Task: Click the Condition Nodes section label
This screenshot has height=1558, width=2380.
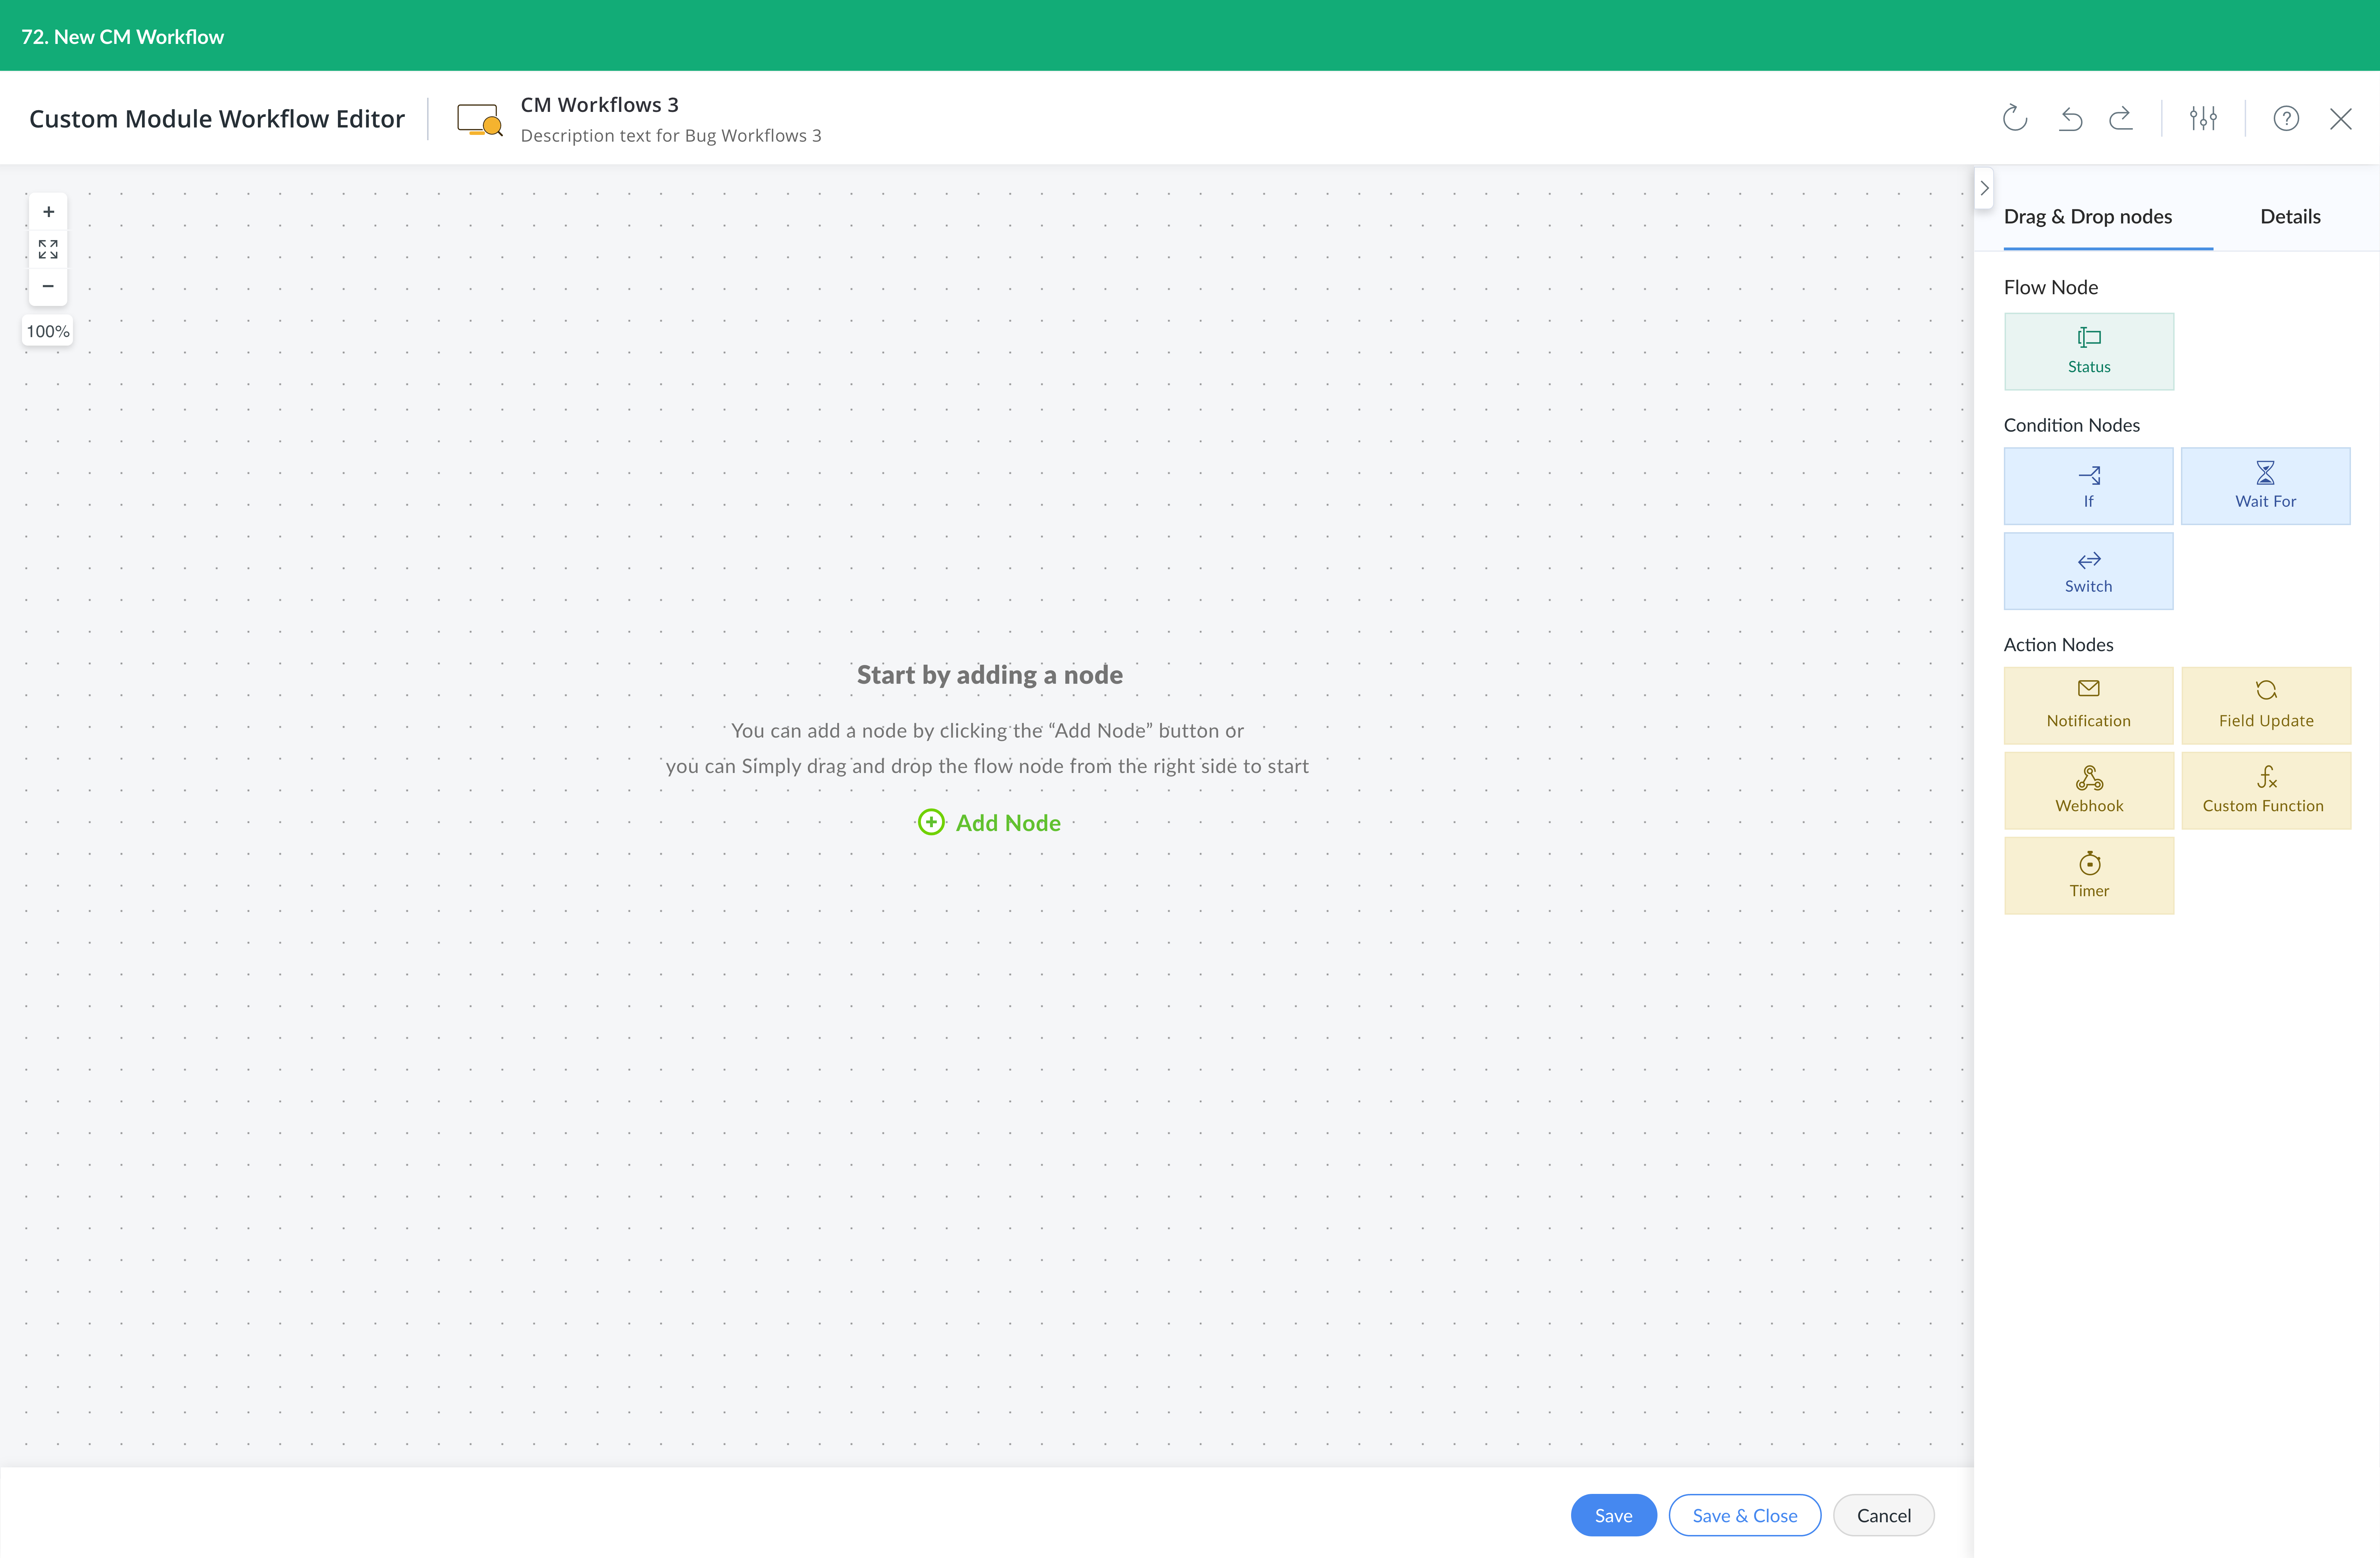Action: tap(2072, 426)
